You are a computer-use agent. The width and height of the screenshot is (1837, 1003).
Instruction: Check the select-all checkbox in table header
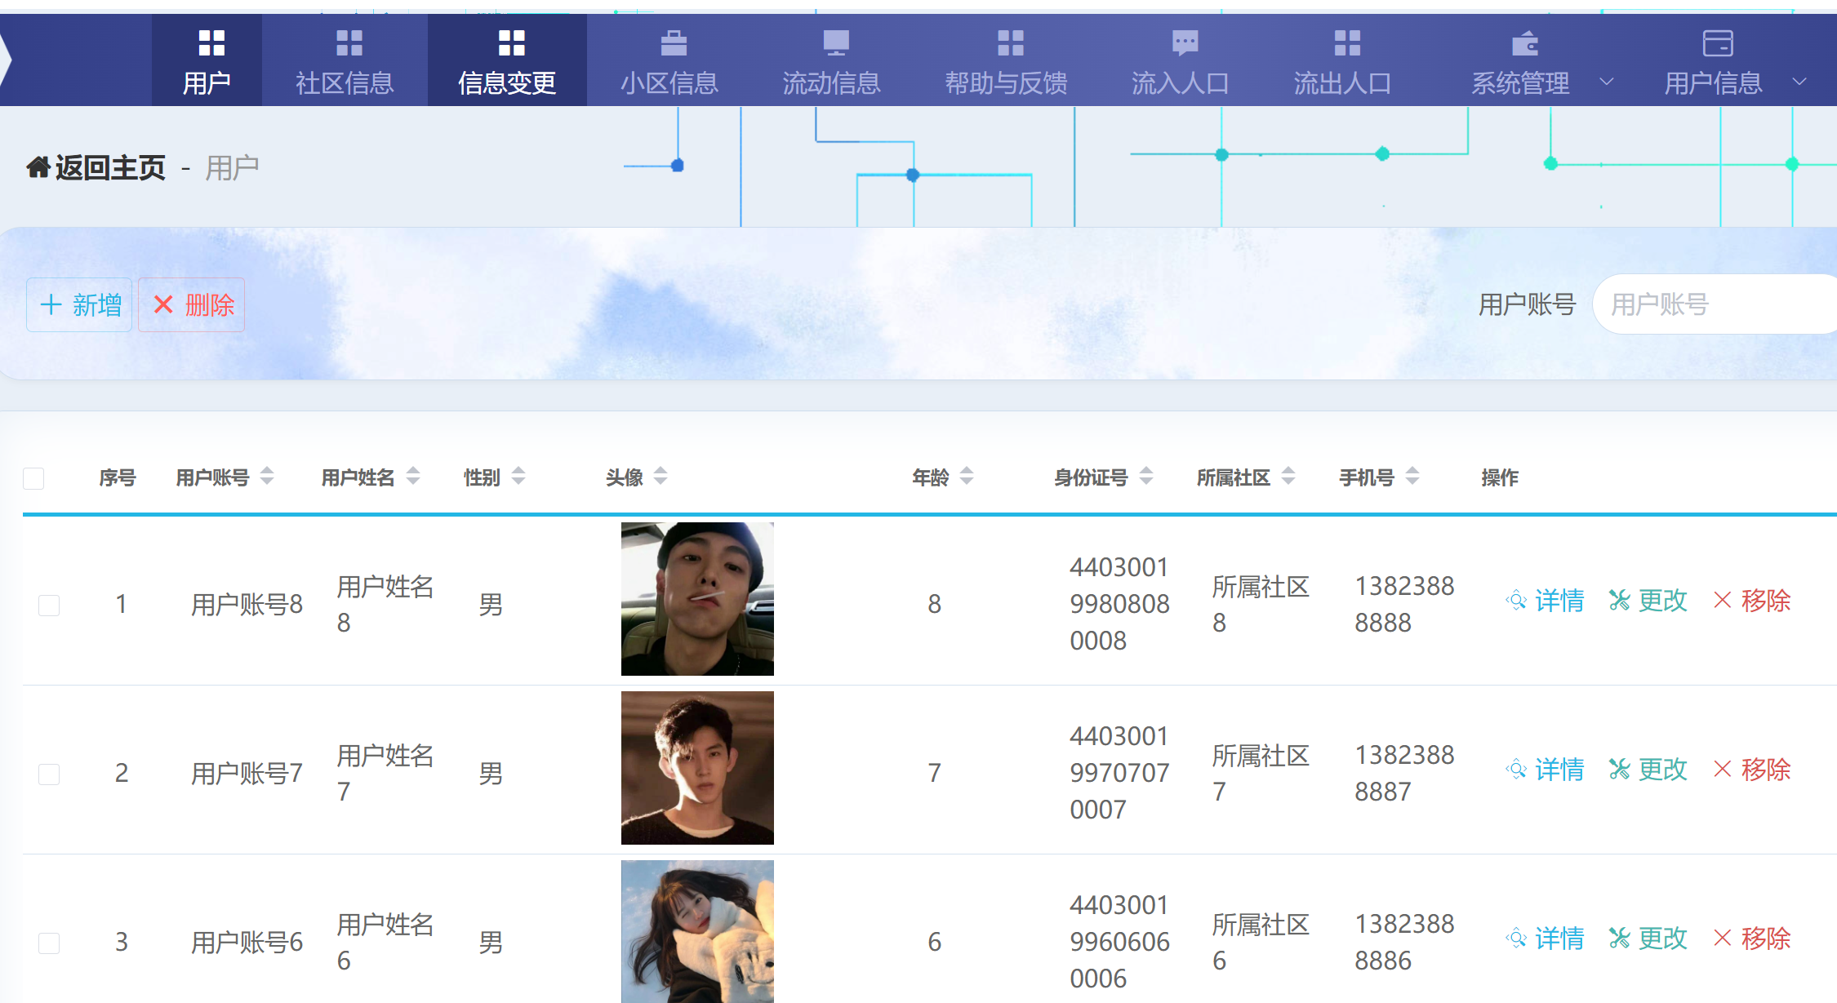33,478
